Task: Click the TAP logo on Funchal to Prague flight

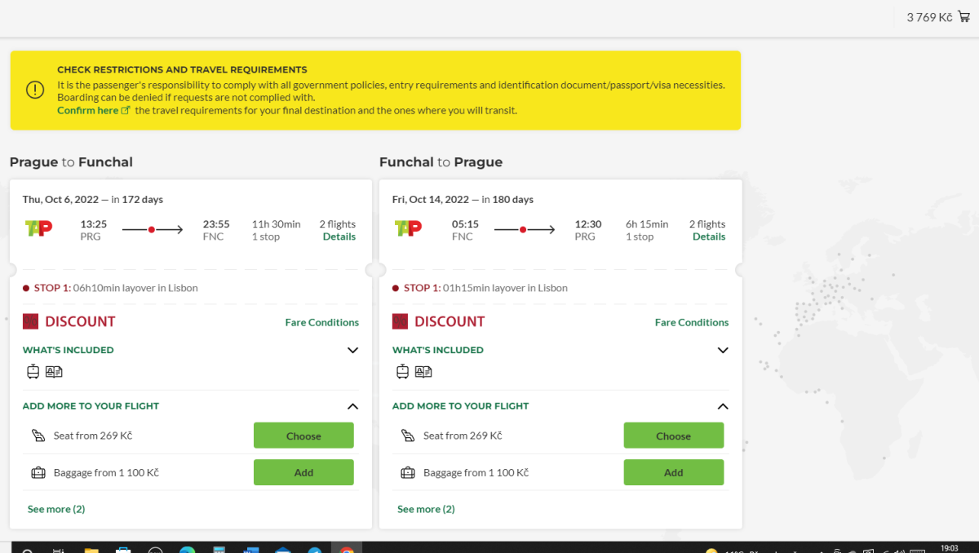Action: [x=409, y=229]
